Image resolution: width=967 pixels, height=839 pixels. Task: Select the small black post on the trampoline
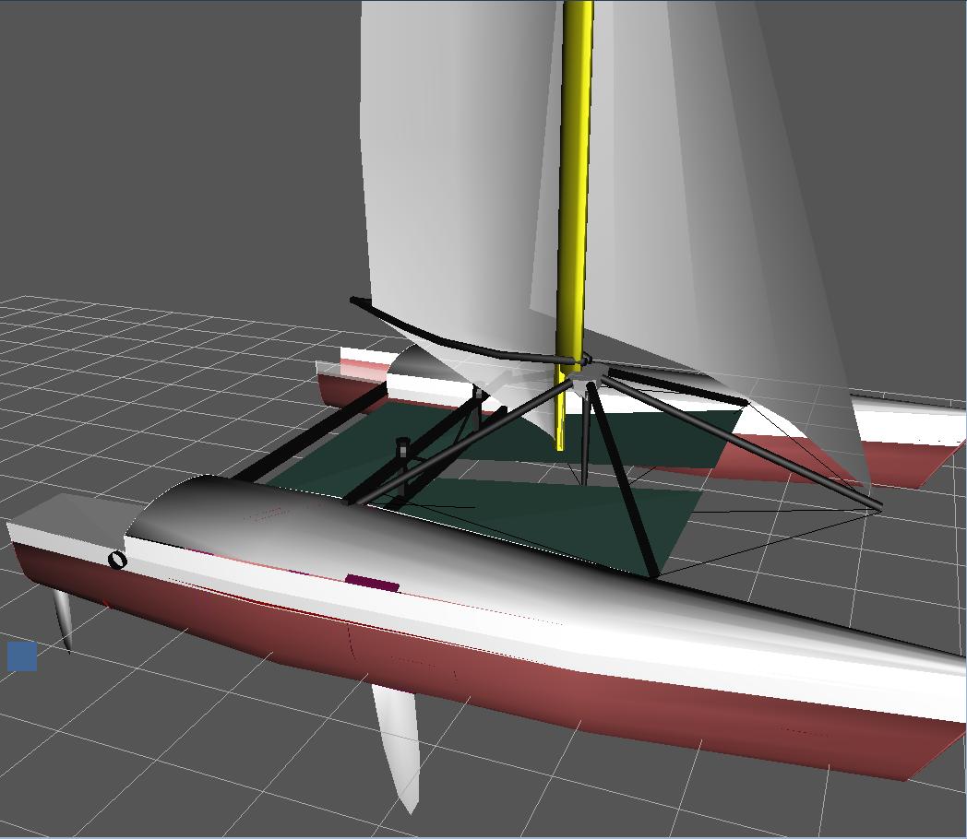[x=402, y=451]
